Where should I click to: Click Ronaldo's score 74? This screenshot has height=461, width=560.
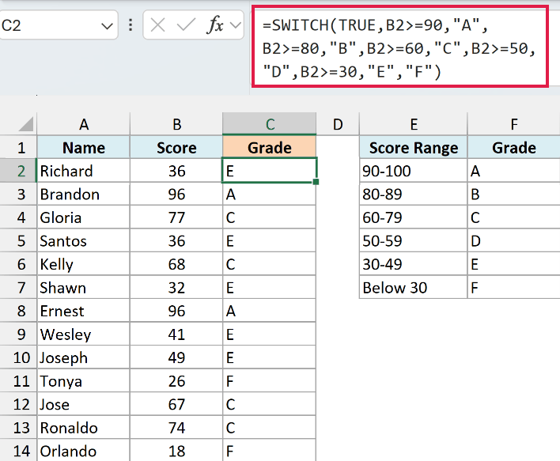[x=176, y=428]
